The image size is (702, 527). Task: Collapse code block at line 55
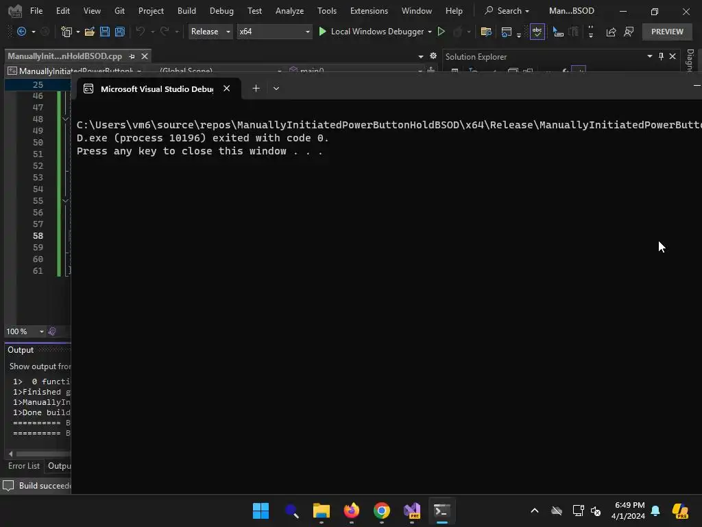tap(65, 200)
